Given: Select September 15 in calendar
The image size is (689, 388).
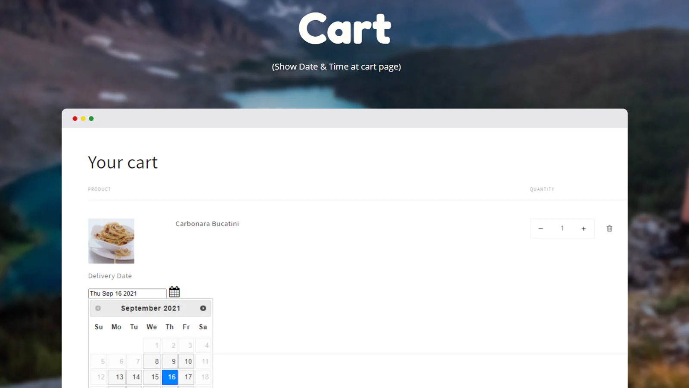Looking at the screenshot, I should [152, 377].
